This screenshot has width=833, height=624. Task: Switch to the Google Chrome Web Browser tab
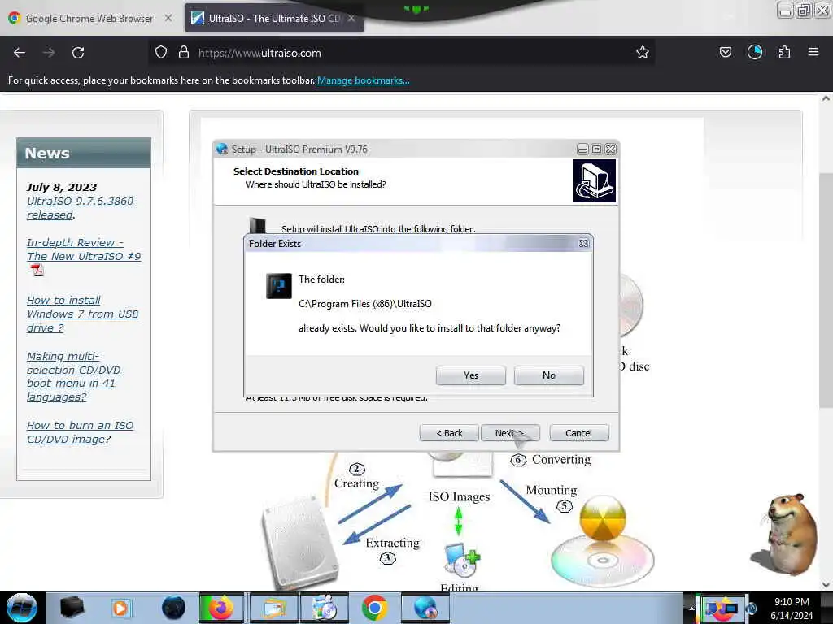(89, 18)
